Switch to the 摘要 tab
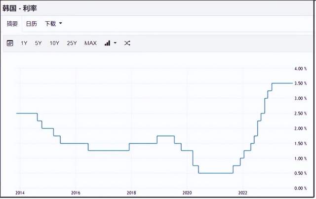This screenshot has height=199, width=316. click(x=12, y=24)
